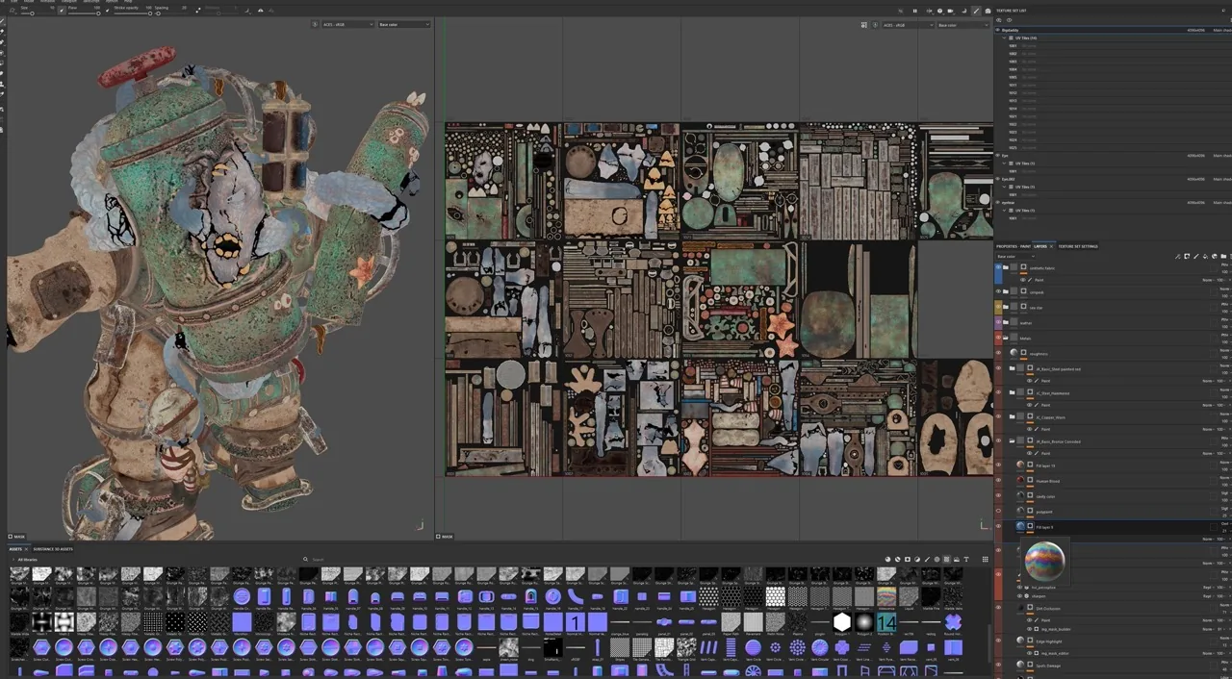Select the asset thumbnail showing number 1
1232x679 pixels.
point(576,623)
